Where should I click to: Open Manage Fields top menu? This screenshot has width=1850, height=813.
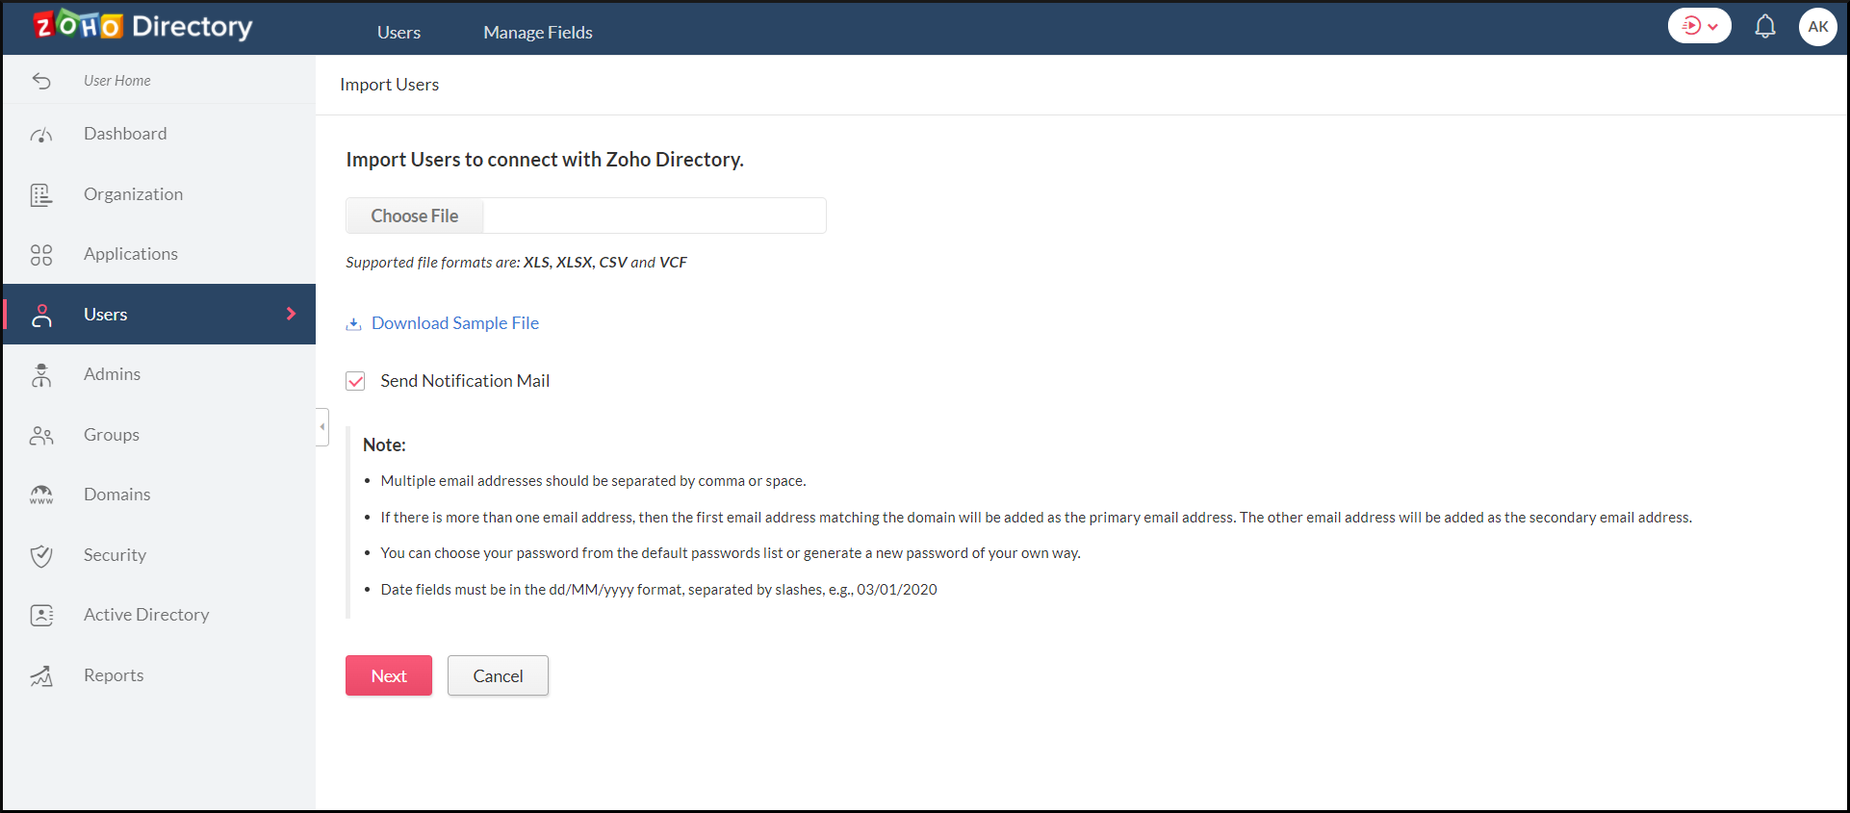tap(537, 32)
